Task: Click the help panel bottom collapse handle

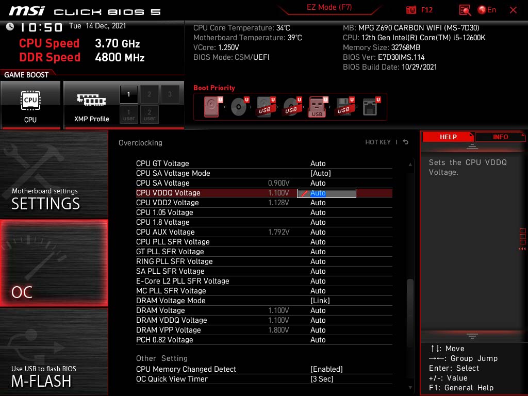Action: (472, 336)
